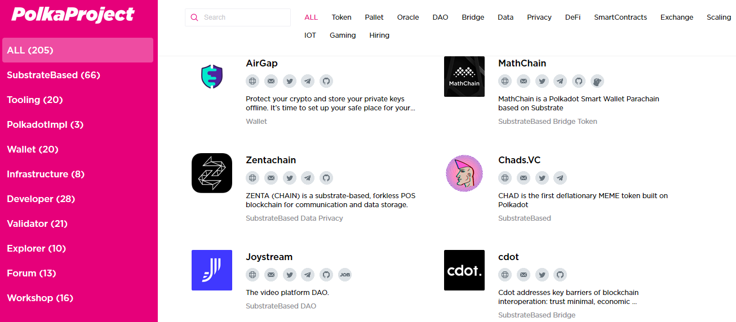The height and width of the screenshot is (322, 736).
Task: Open the Zentachain project title link
Action: click(x=271, y=160)
